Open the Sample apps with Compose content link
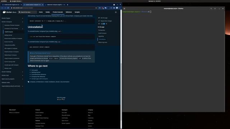 pos(40,79)
